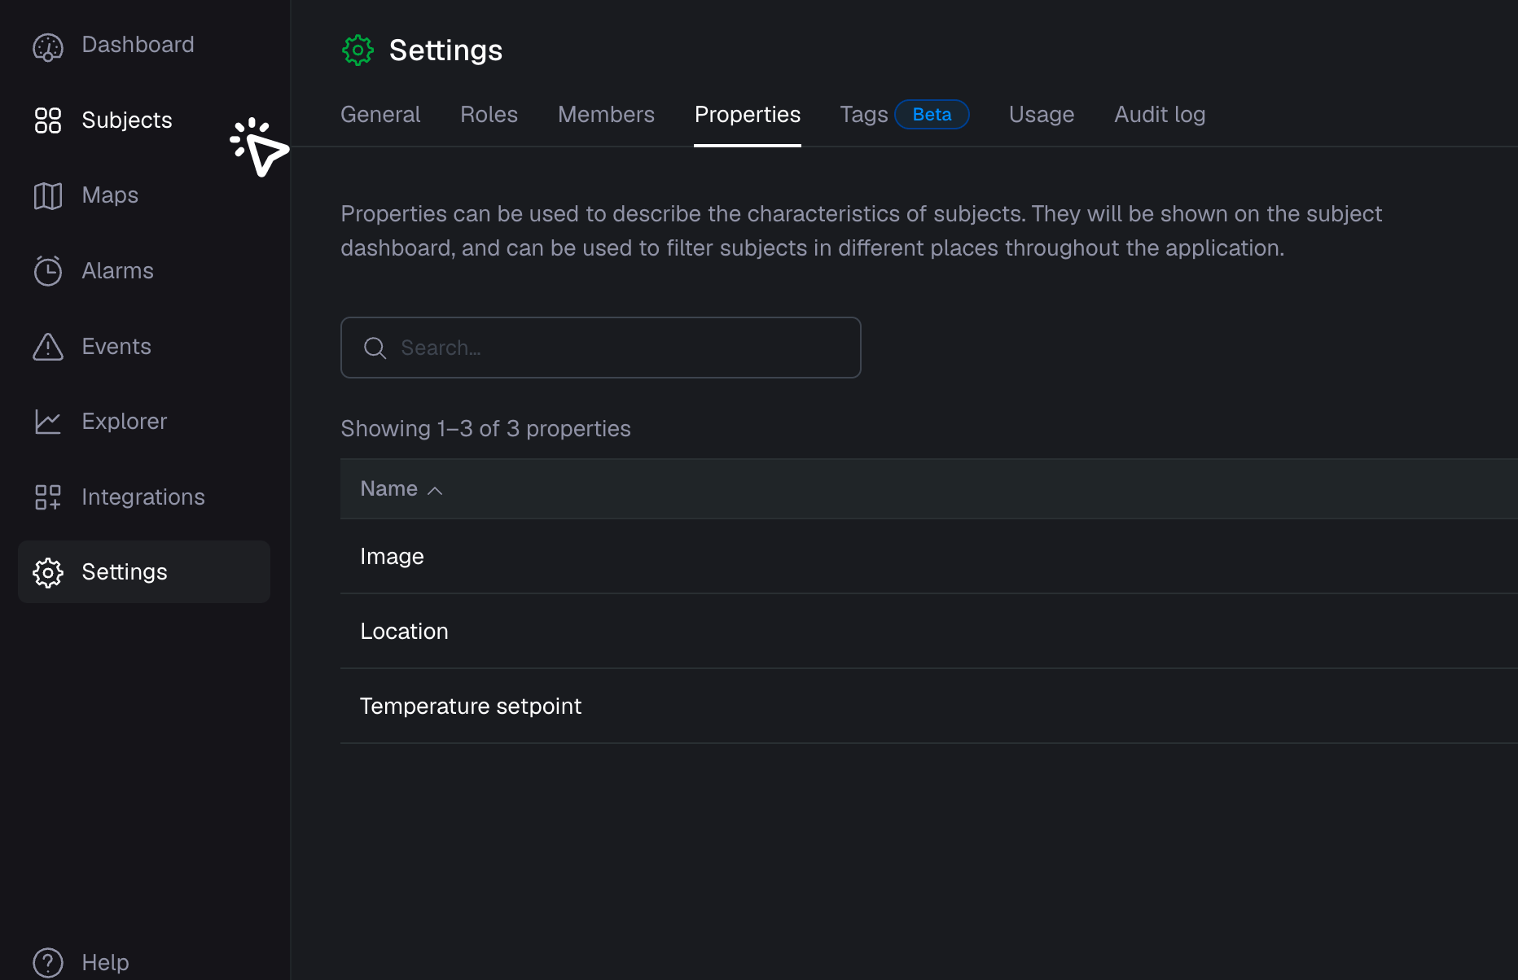Click the Beta badge next to Tags
Image resolution: width=1518 pixels, height=980 pixels.
pos(932,115)
